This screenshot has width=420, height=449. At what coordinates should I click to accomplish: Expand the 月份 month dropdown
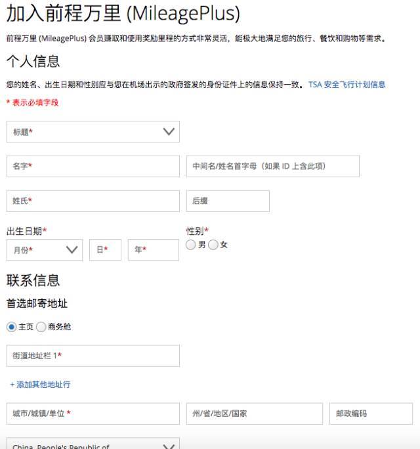click(x=45, y=250)
